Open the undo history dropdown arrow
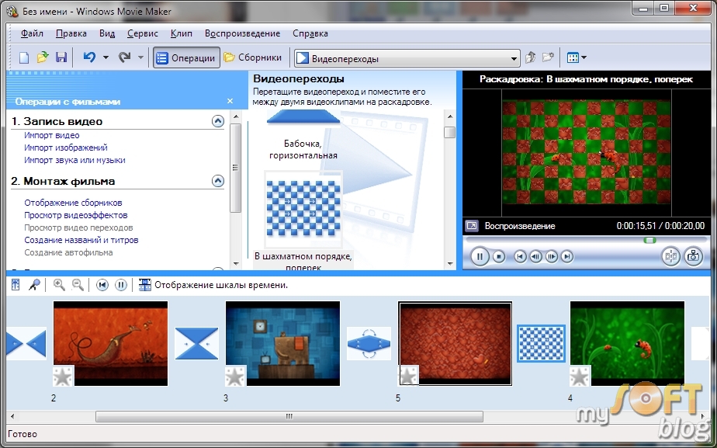Screen dimensions: 717x448 [x=106, y=58]
